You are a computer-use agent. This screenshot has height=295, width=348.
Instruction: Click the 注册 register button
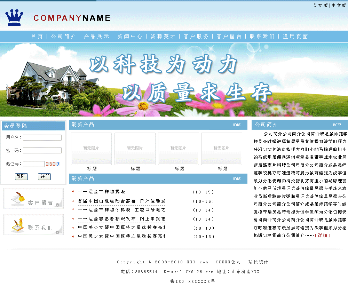(45, 176)
